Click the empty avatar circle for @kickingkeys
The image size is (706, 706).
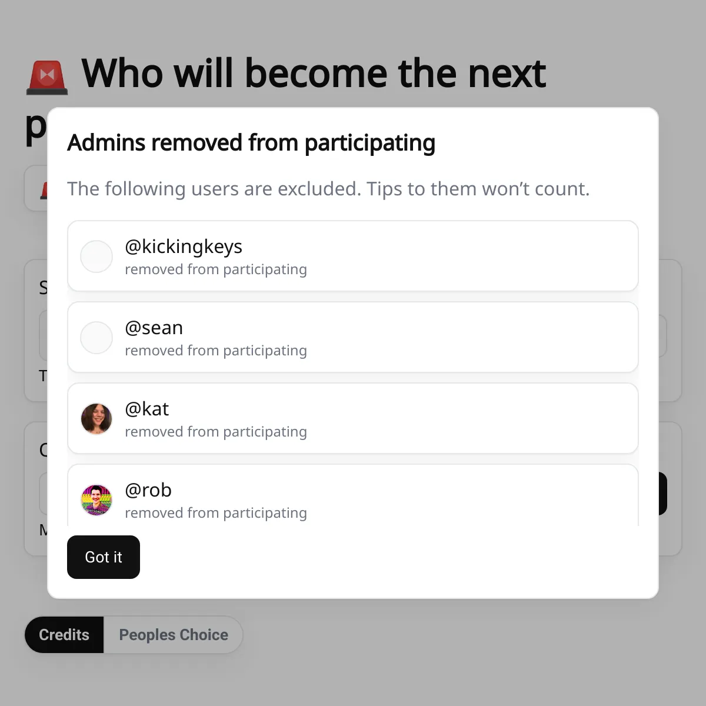pyautogui.click(x=96, y=256)
